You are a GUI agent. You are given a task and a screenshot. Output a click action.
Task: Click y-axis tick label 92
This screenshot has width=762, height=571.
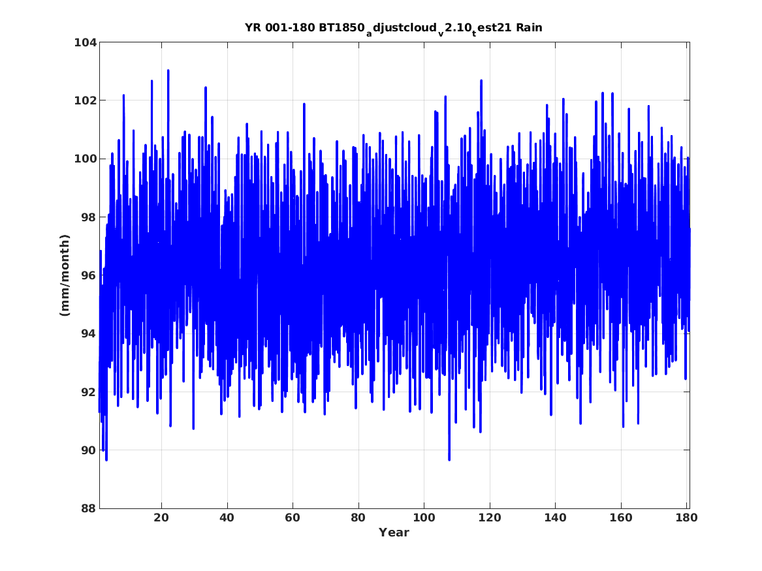pos(89,392)
